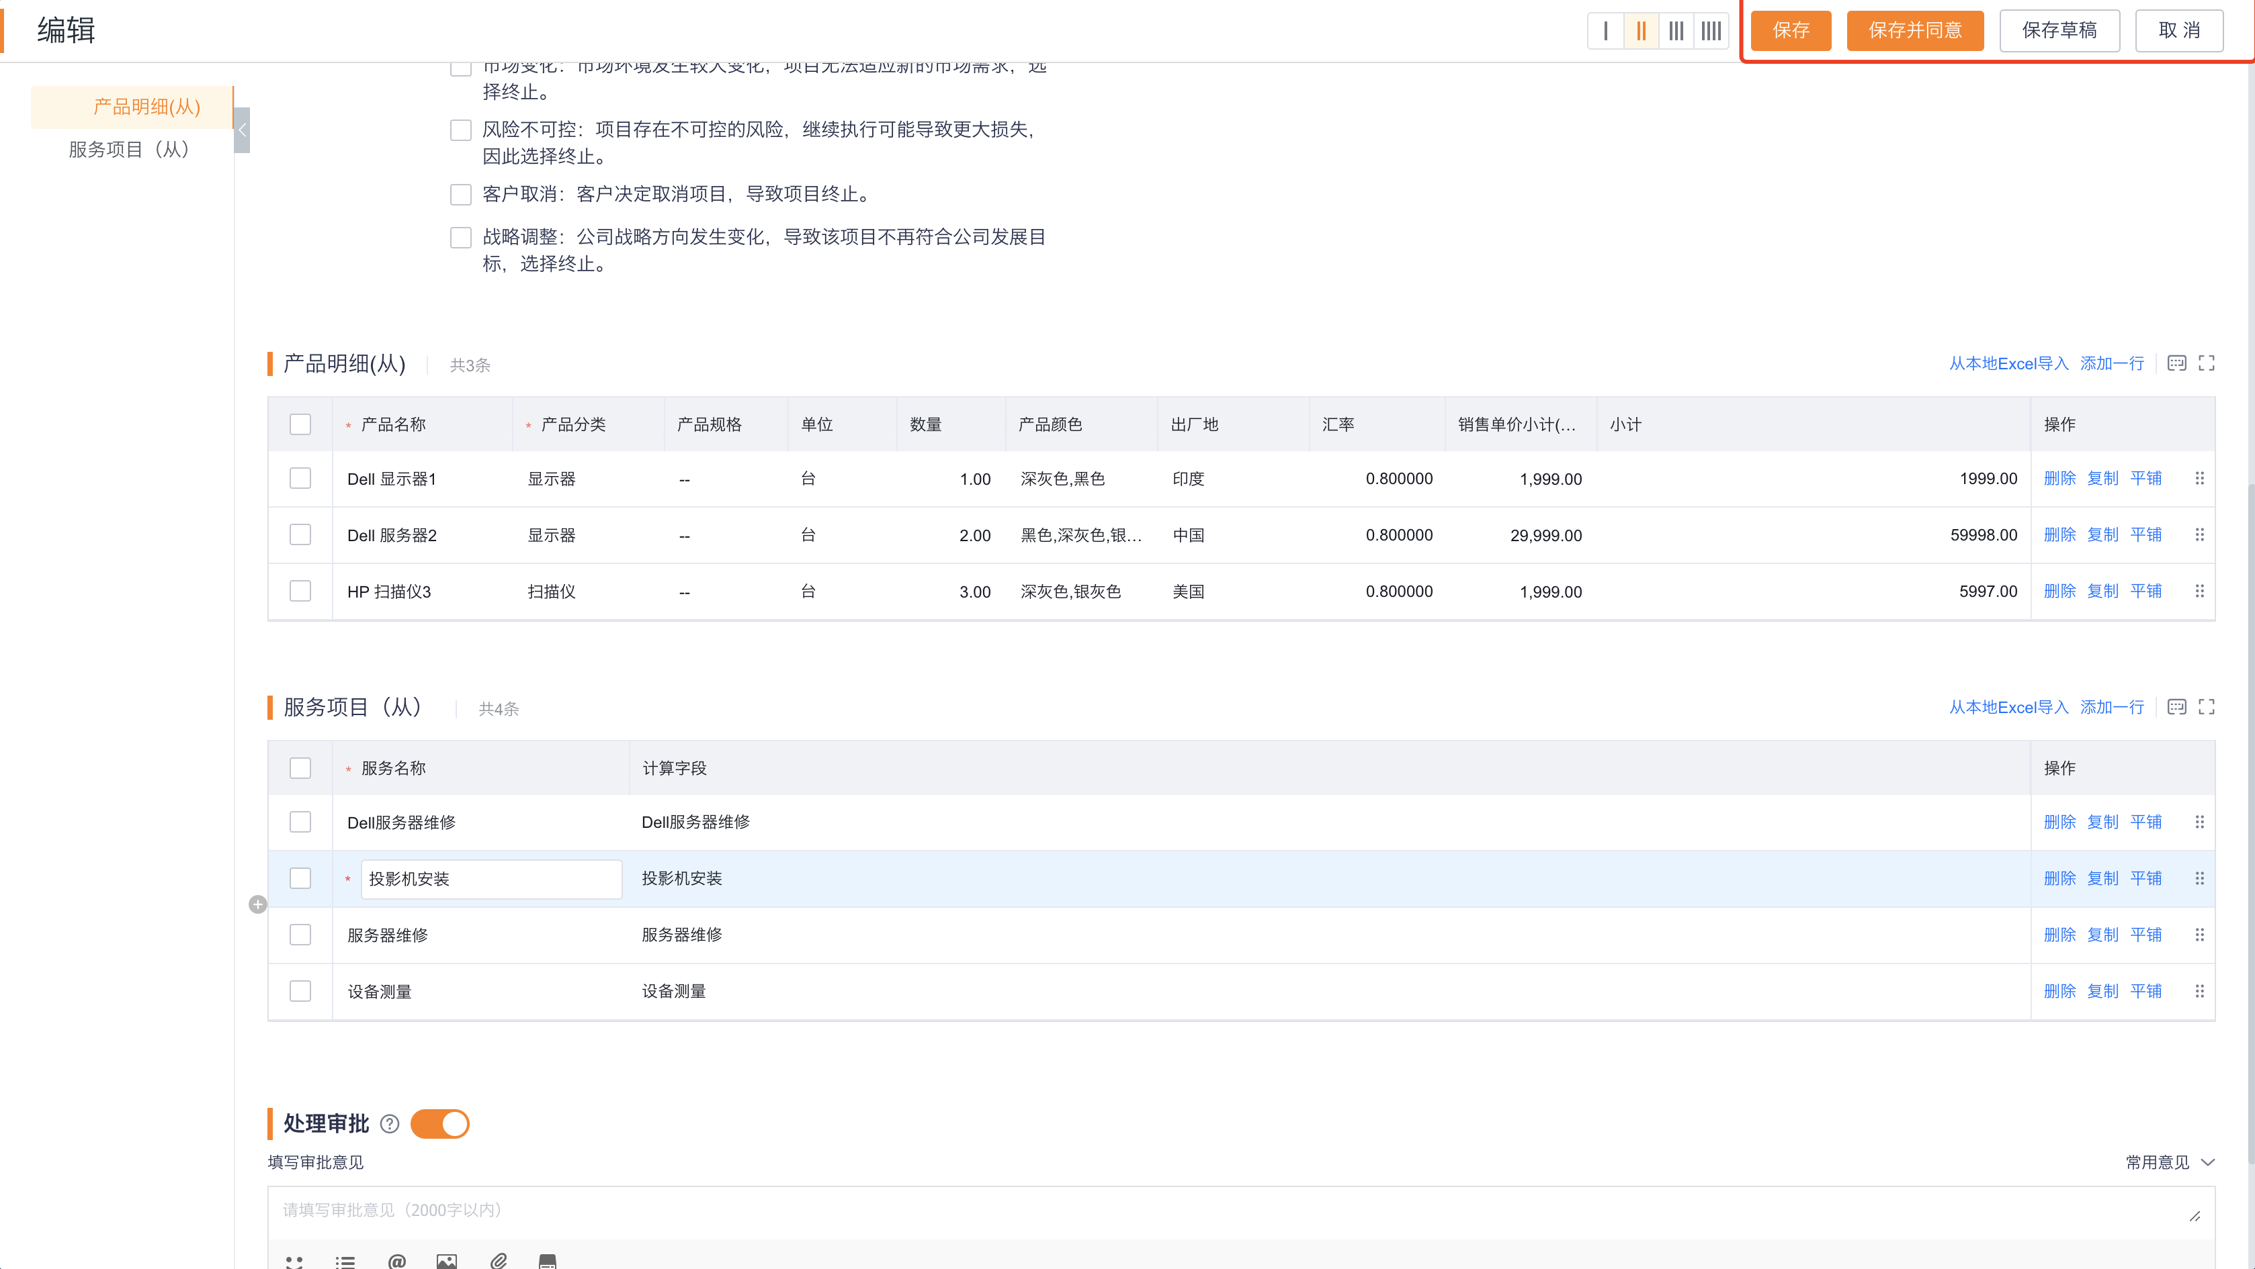Expand 产品明细 table to fullscreen
Viewport: 2255px width, 1269px height.
point(2206,363)
